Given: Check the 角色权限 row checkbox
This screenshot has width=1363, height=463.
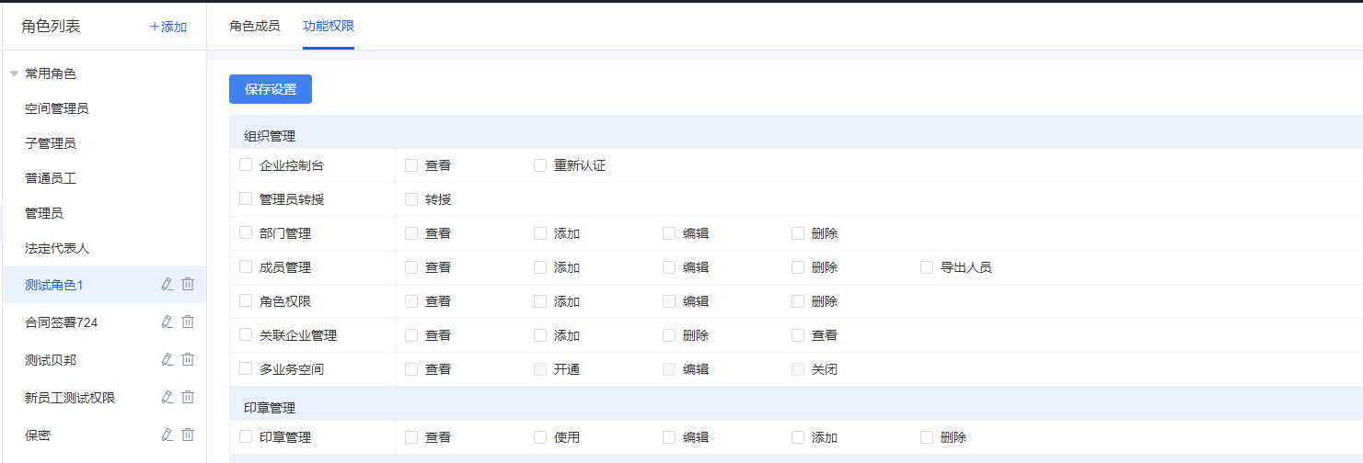Looking at the screenshot, I should click(246, 301).
